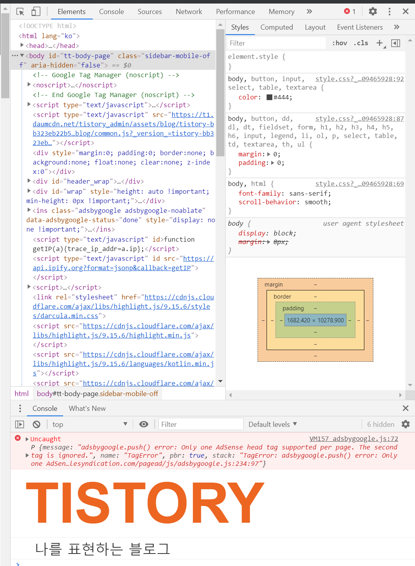This screenshot has width=415, height=566.
Task: Open the DevTools three-dot customize menu
Action: pyautogui.click(x=389, y=11)
